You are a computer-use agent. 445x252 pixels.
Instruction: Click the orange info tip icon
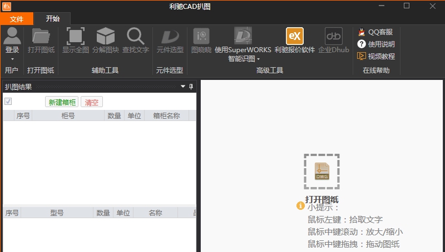[x=300, y=205]
